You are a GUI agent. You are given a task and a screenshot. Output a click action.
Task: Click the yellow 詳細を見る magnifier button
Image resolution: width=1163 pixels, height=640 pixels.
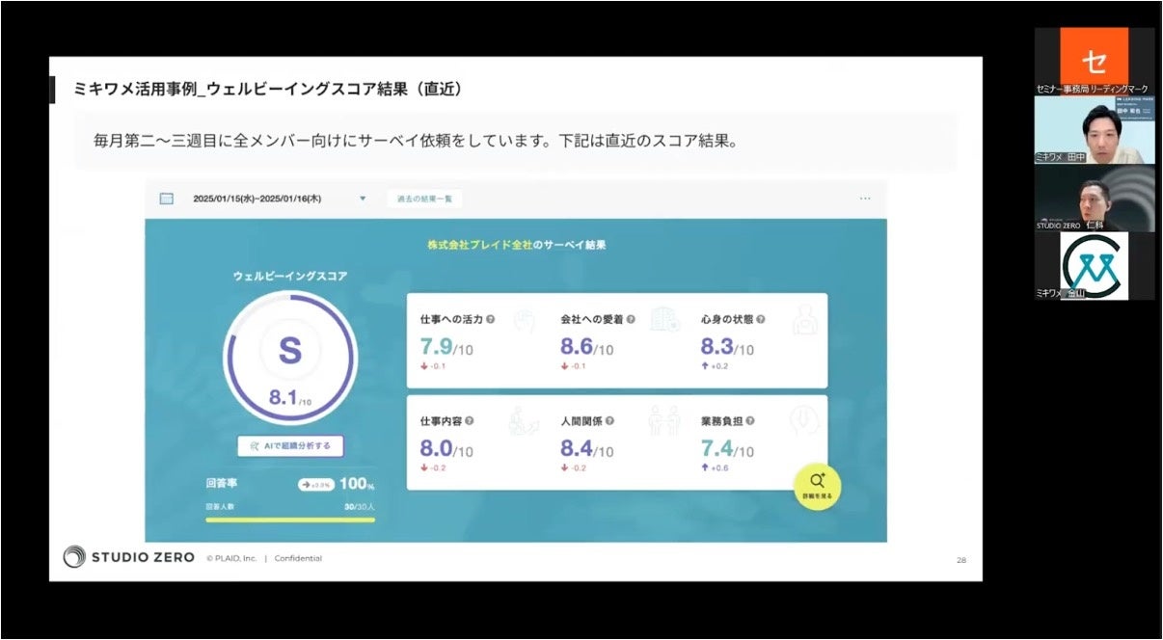click(817, 487)
